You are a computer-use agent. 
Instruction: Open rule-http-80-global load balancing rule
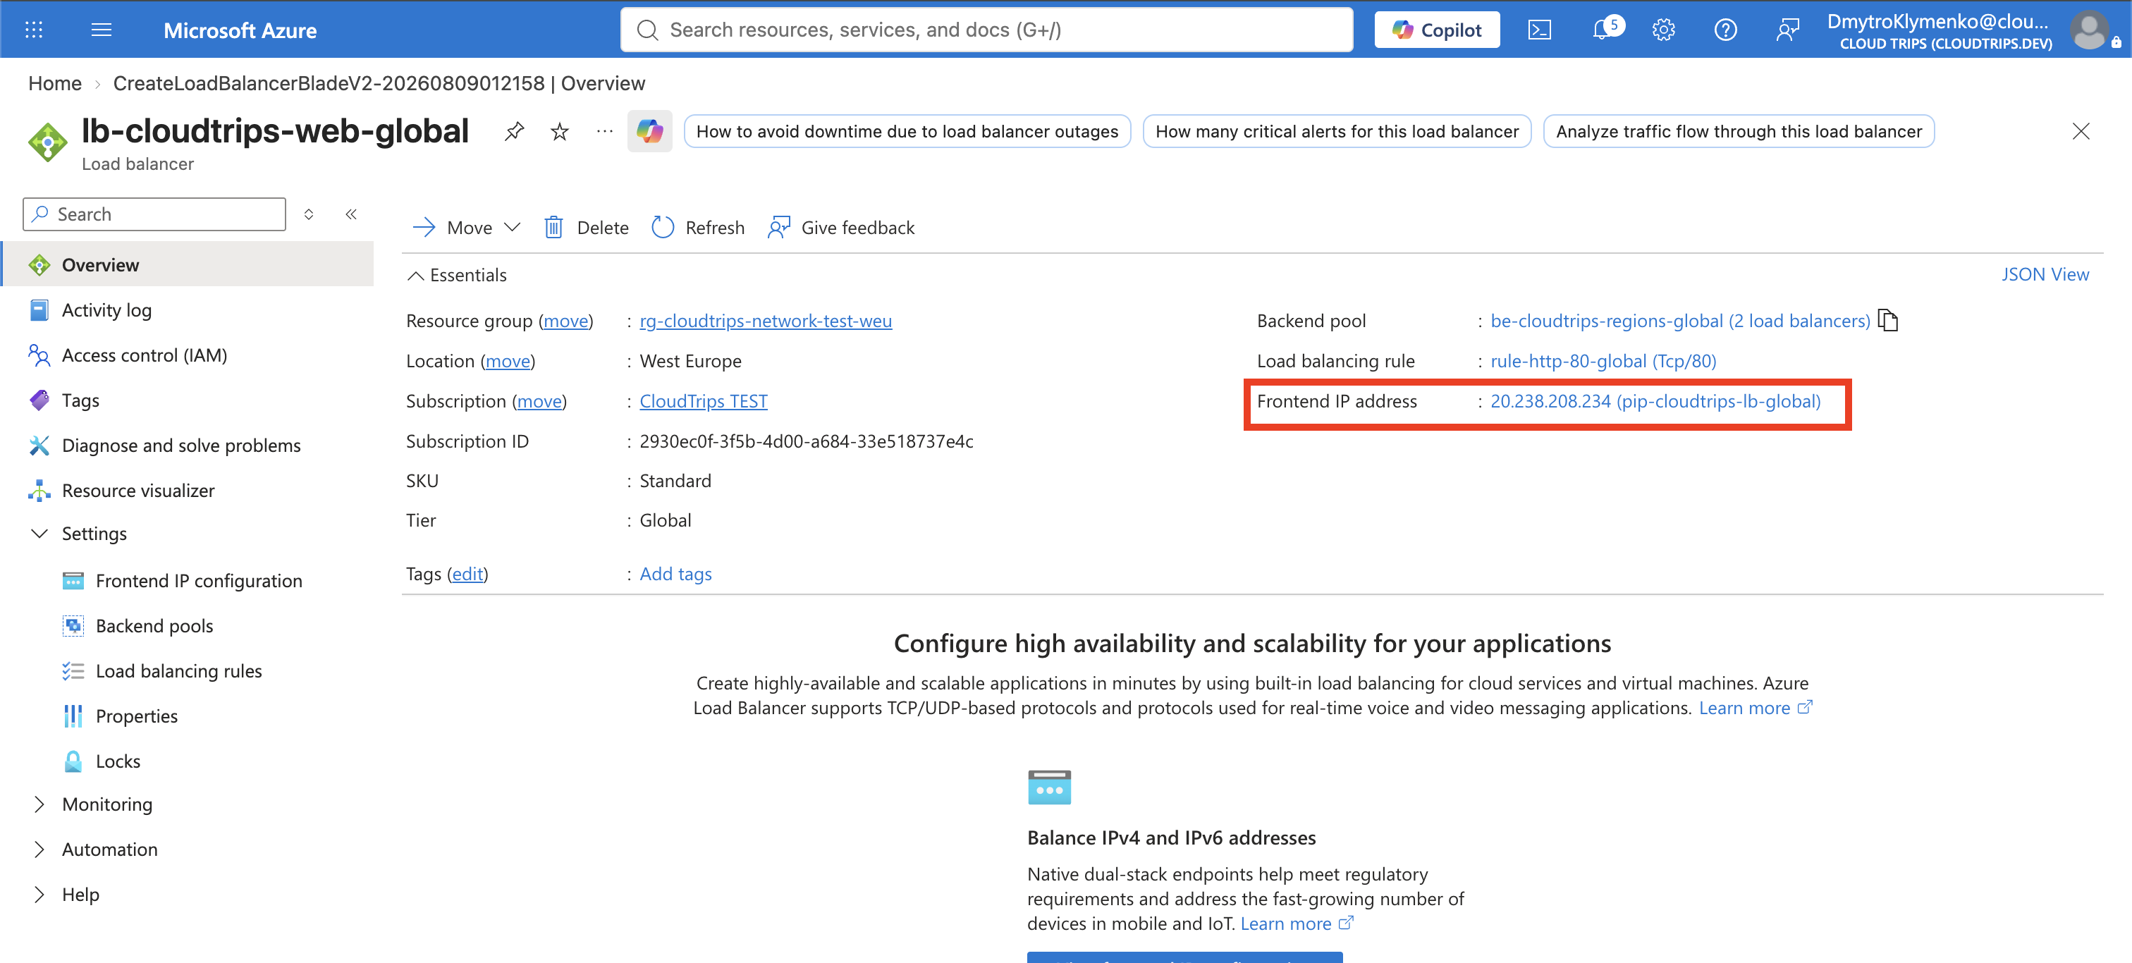pos(1603,361)
